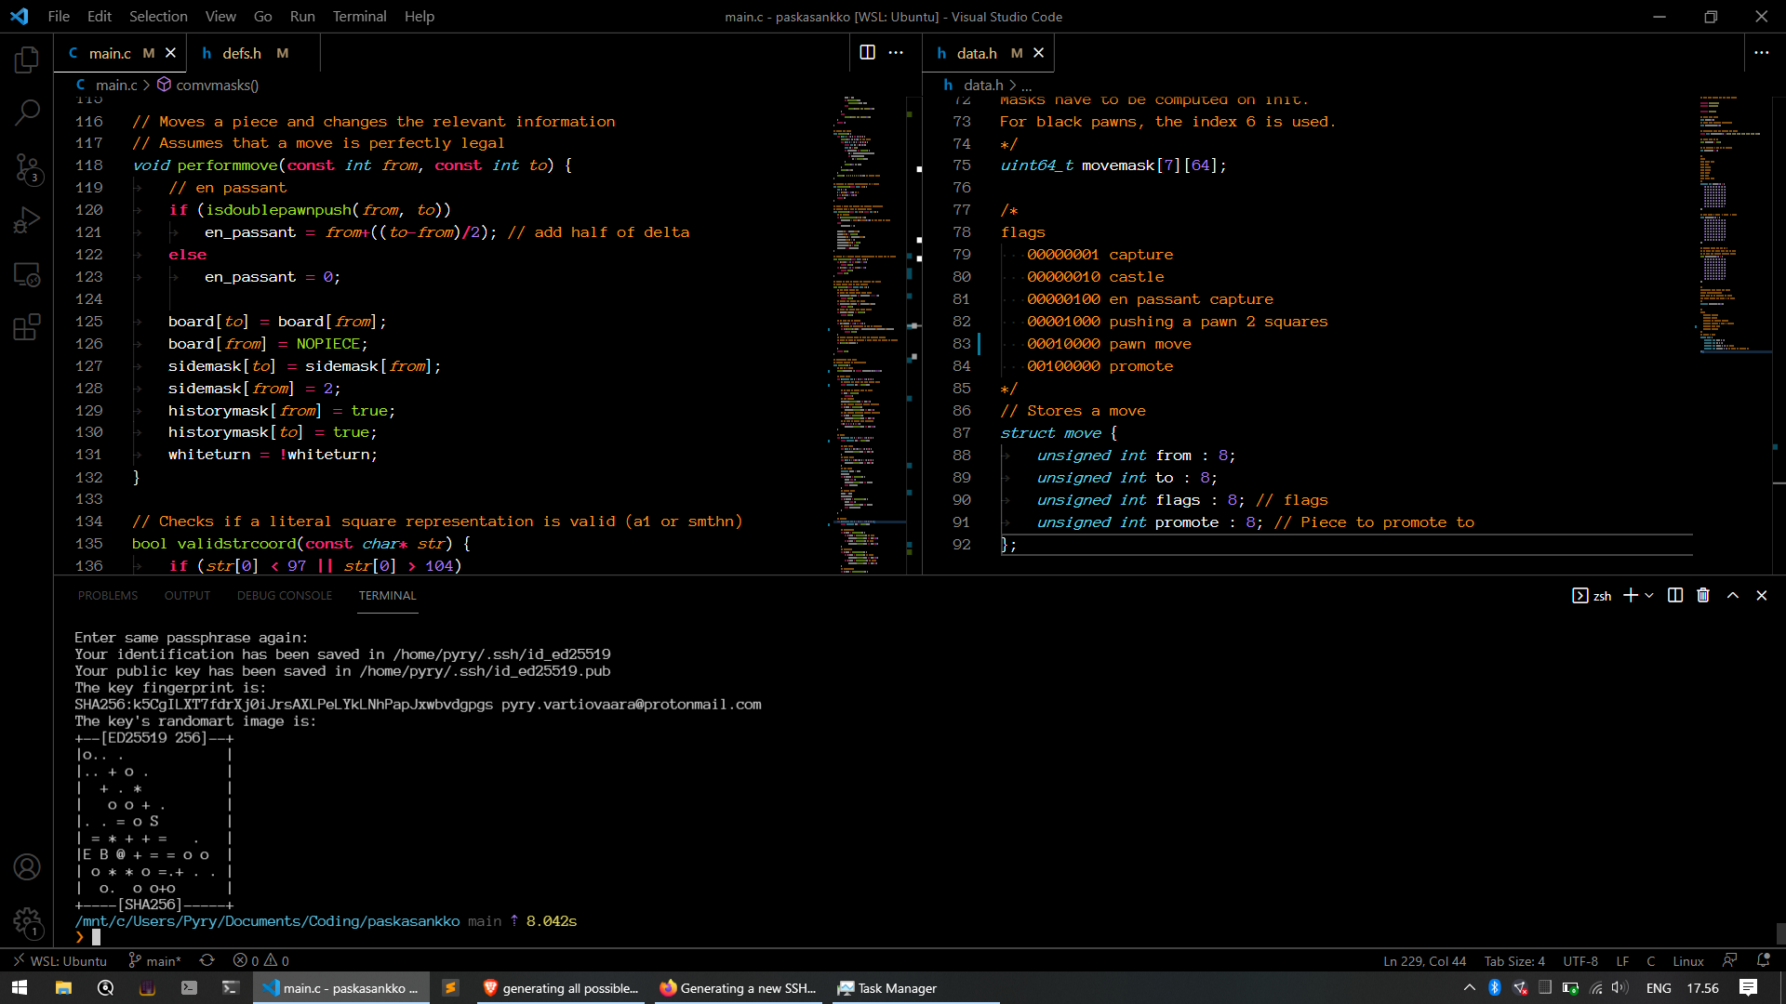Toggle the editor split layout control
This screenshot has height=1004, width=1786.
point(868,52)
